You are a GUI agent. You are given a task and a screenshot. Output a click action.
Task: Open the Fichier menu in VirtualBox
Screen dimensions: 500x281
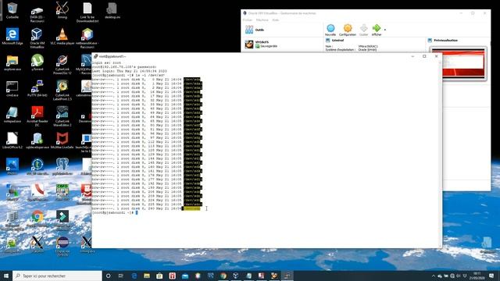click(x=248, y=20)
